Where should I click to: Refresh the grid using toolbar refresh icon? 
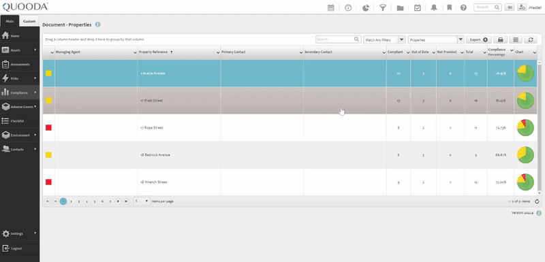(x=531, y=39)
